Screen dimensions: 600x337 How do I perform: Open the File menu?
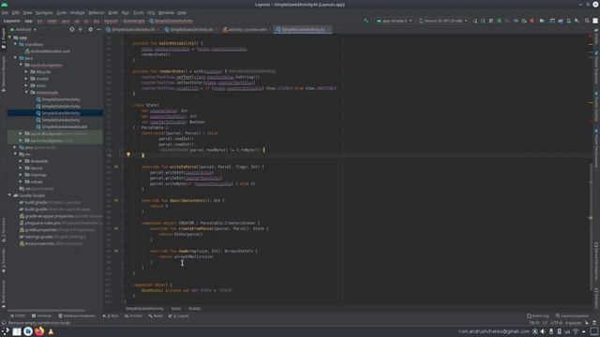(5, 12)
